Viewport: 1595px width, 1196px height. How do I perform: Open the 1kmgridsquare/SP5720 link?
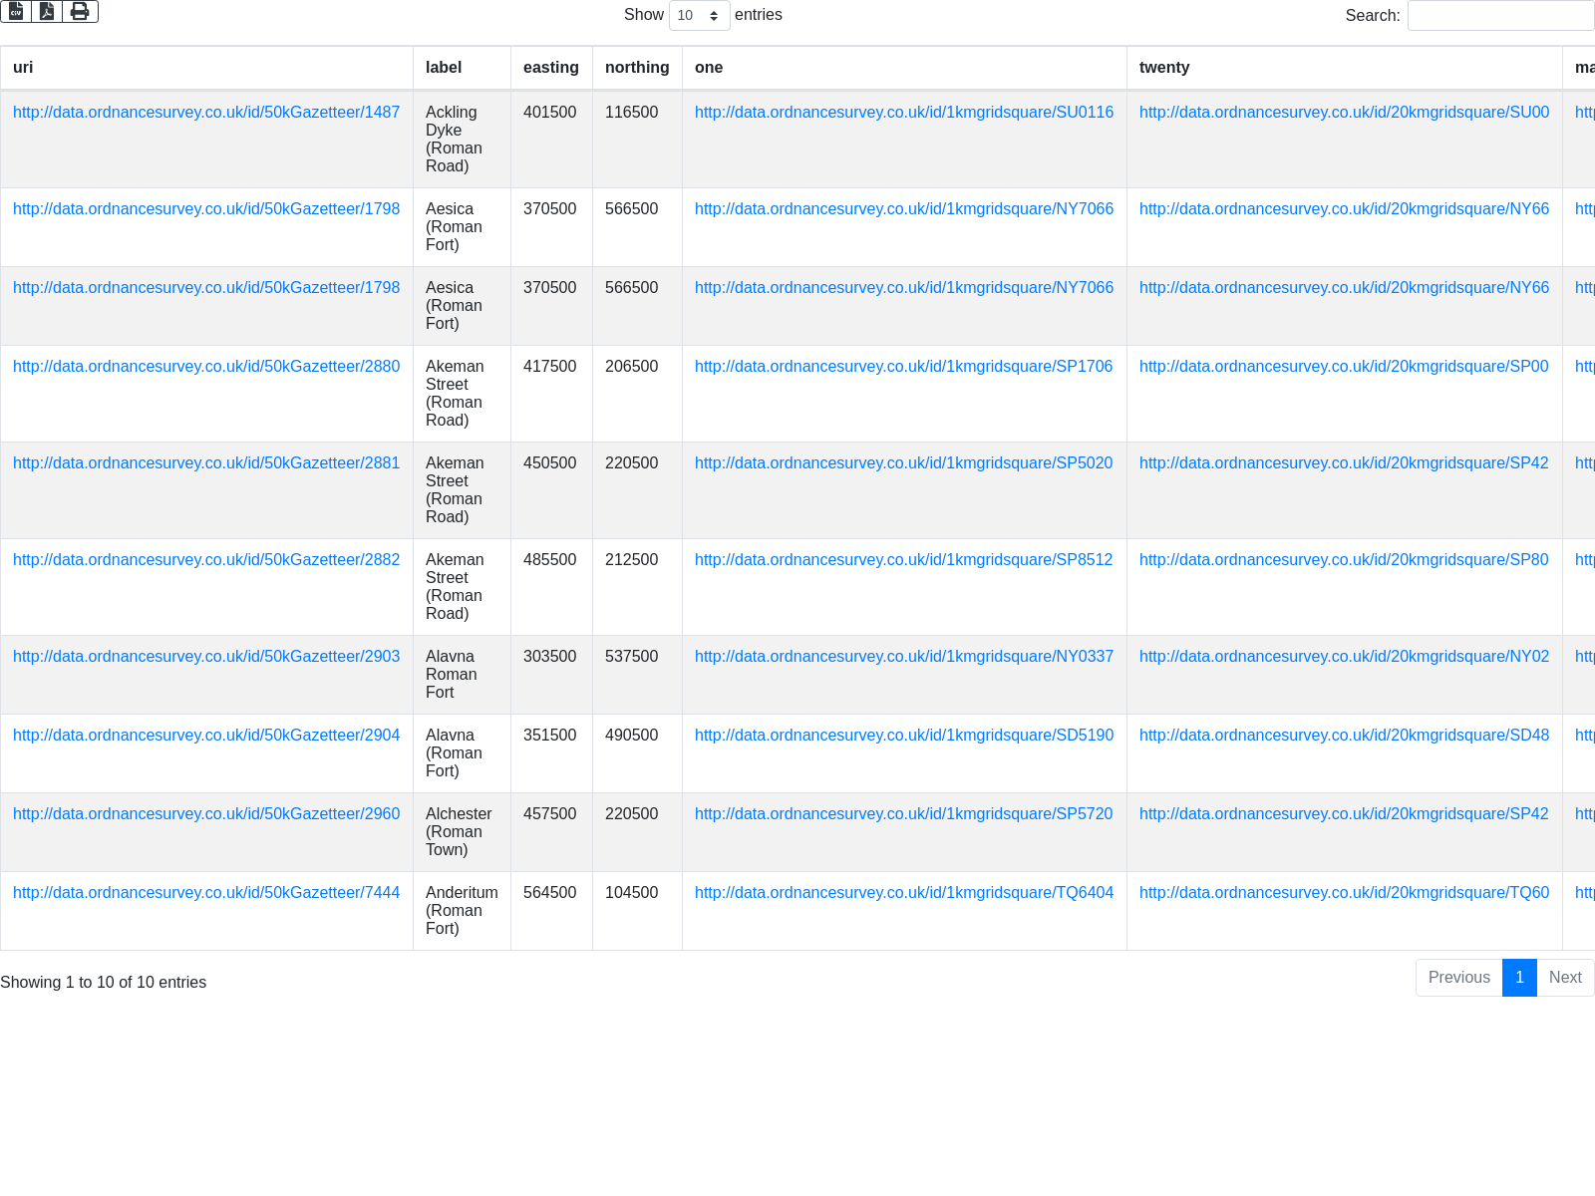903,814
